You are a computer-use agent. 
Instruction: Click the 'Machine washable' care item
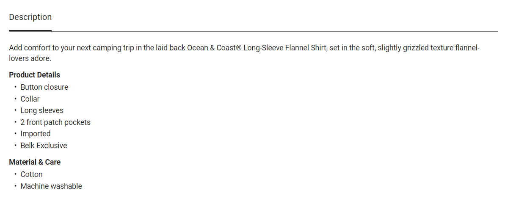(51, 186)
